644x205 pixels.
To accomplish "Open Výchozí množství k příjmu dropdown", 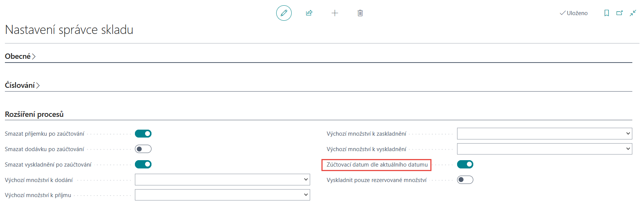I will 222,195.
